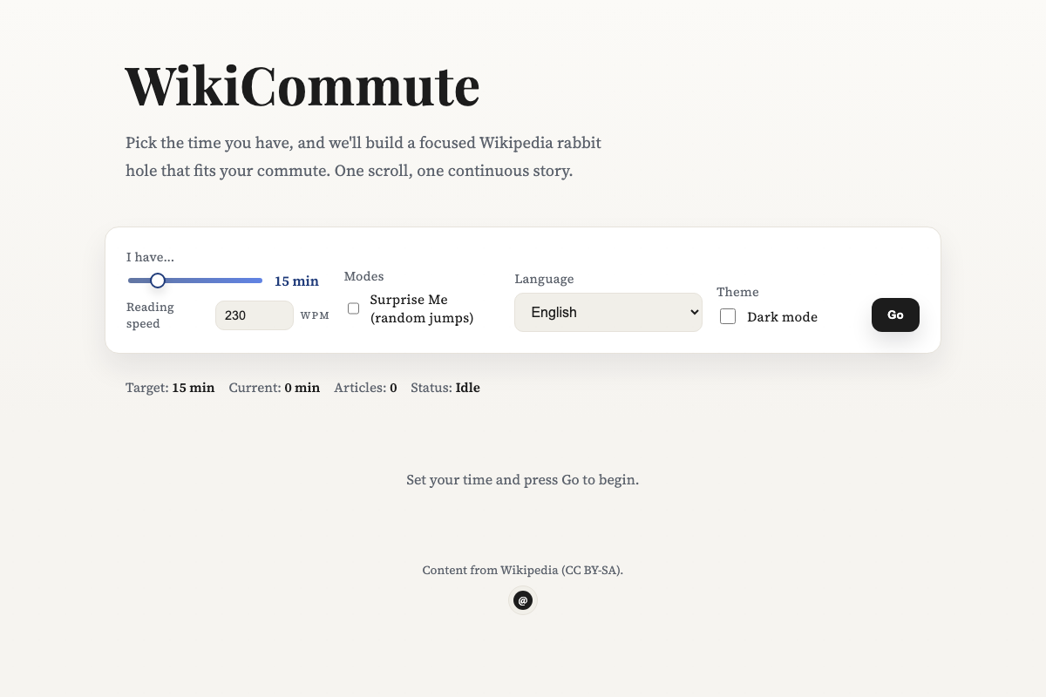Click the WikiCommute page title

coord(302,85)
